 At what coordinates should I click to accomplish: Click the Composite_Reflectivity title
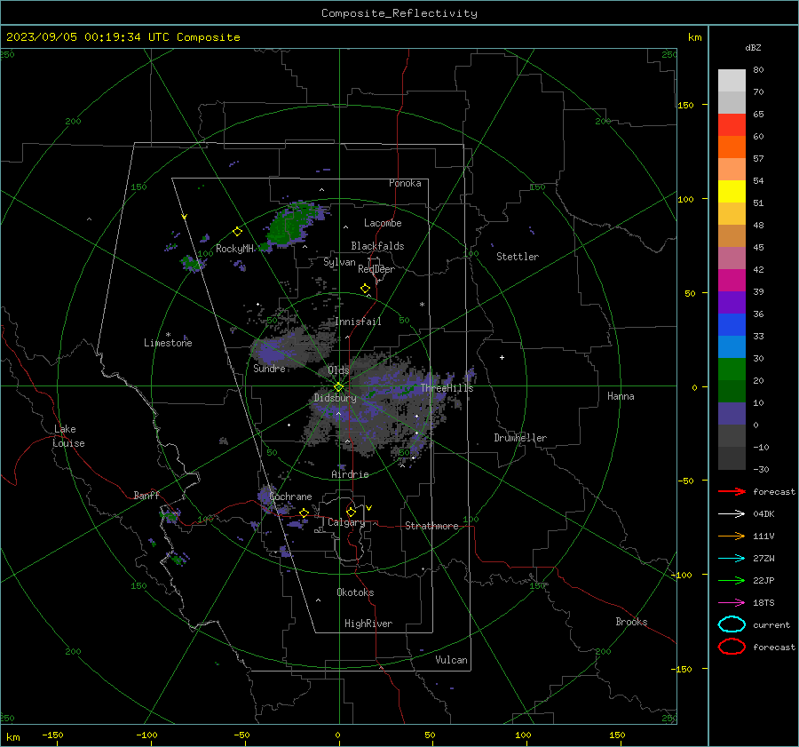click(399, 13)
